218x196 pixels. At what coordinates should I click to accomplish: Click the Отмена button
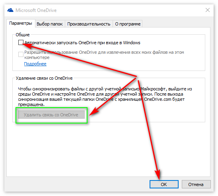(x=196, y=184)
